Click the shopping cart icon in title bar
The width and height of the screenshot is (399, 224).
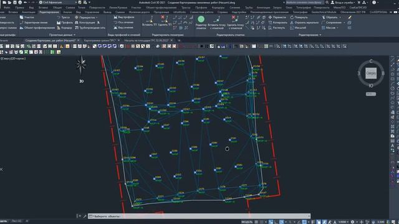tap(359, 2)
